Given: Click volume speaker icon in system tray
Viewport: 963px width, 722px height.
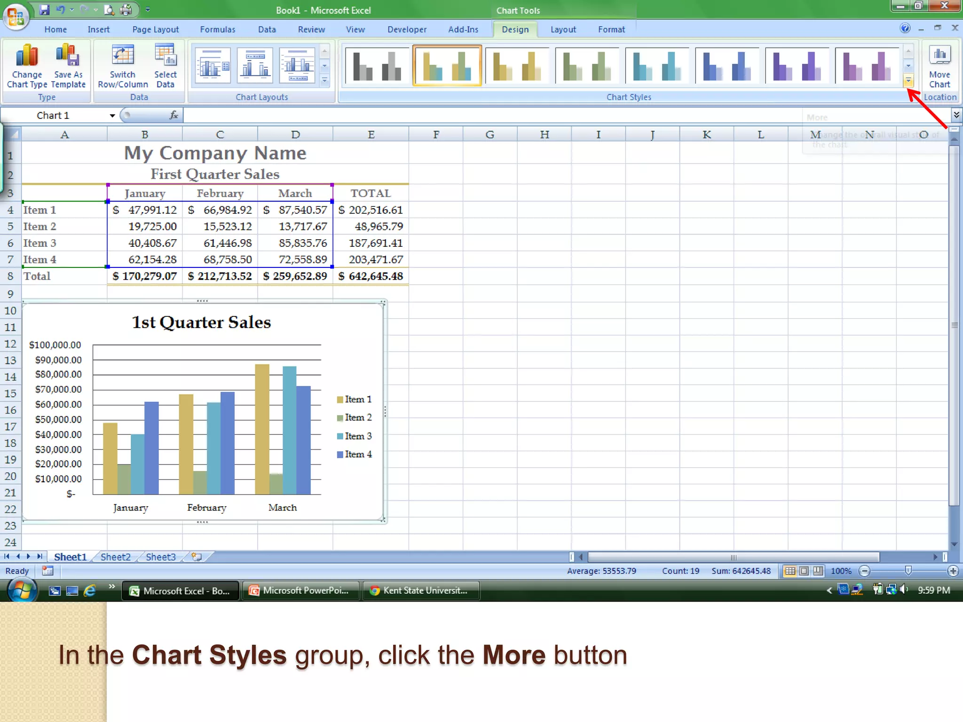Looking at the screenshot, I should (903, 589).
